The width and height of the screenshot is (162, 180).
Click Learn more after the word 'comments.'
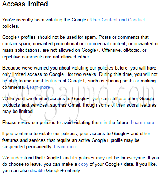(x=38, y=87)
